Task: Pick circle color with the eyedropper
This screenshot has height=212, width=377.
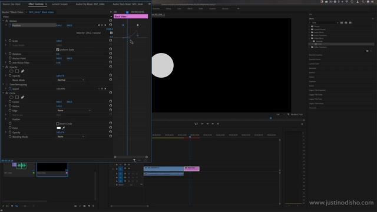Action: pos(64,128)
